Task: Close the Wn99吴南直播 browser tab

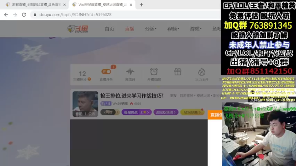Action: pos(131,5)
